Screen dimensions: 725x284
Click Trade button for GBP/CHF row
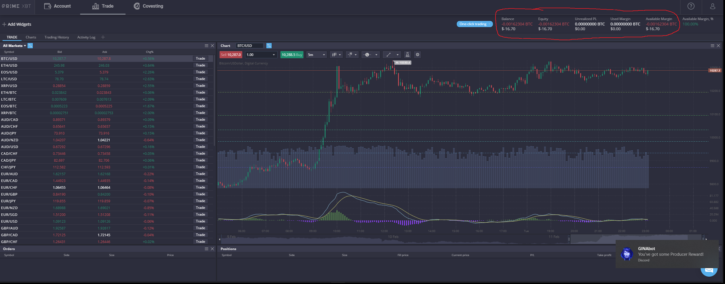201,242
